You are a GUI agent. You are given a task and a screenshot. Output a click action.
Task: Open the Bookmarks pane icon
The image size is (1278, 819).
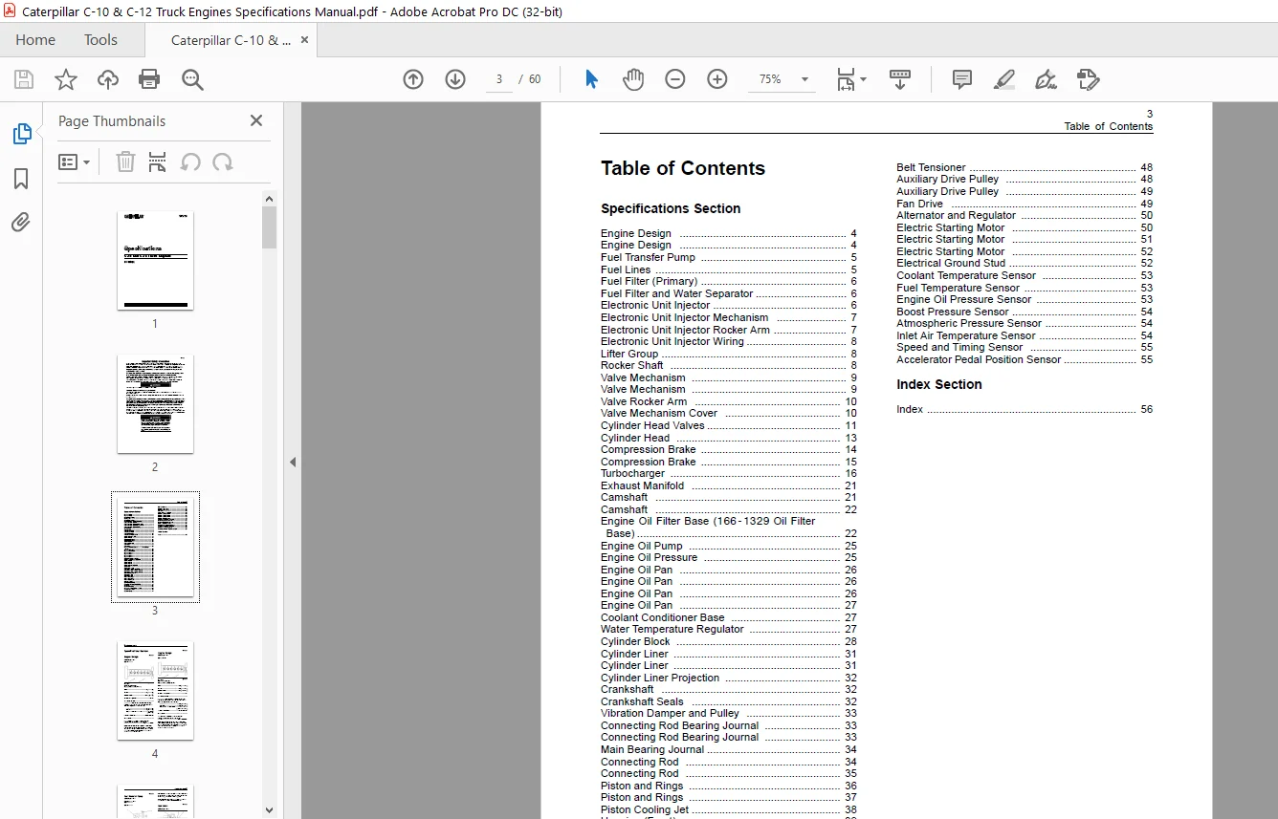point(21,179)
